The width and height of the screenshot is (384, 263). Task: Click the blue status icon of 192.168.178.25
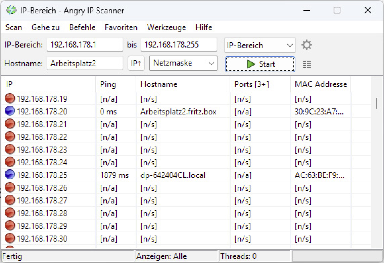tap(9, 175)
